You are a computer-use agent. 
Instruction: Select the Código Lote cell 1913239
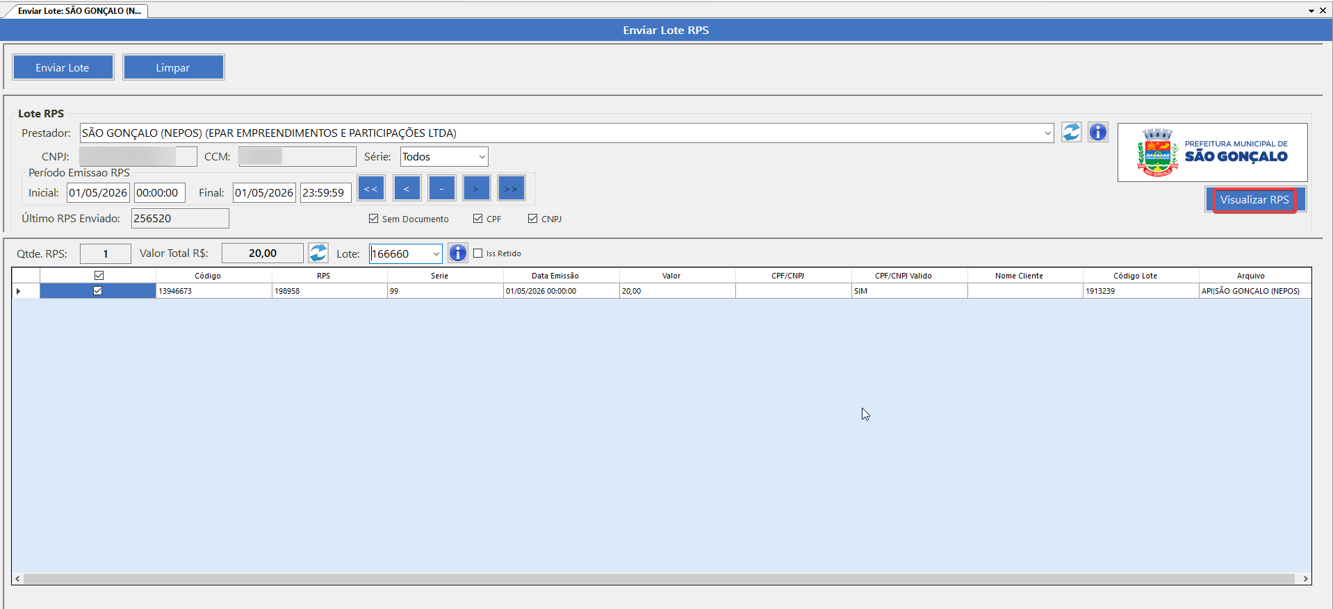[x=1141, y=291]
